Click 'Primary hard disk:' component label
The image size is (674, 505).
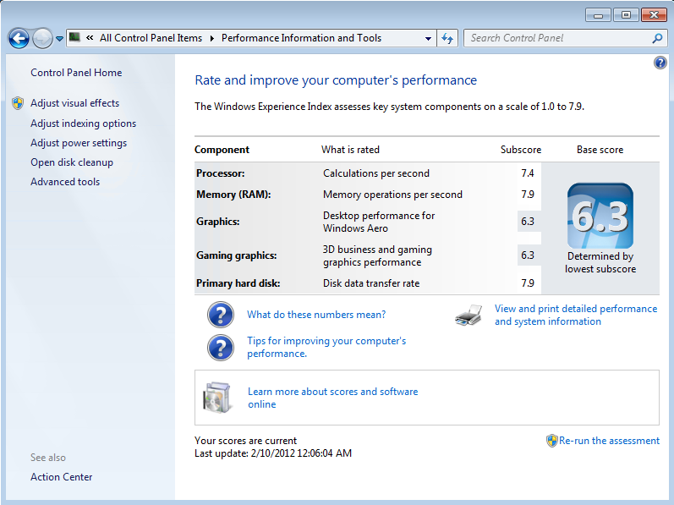click(238, 283)
